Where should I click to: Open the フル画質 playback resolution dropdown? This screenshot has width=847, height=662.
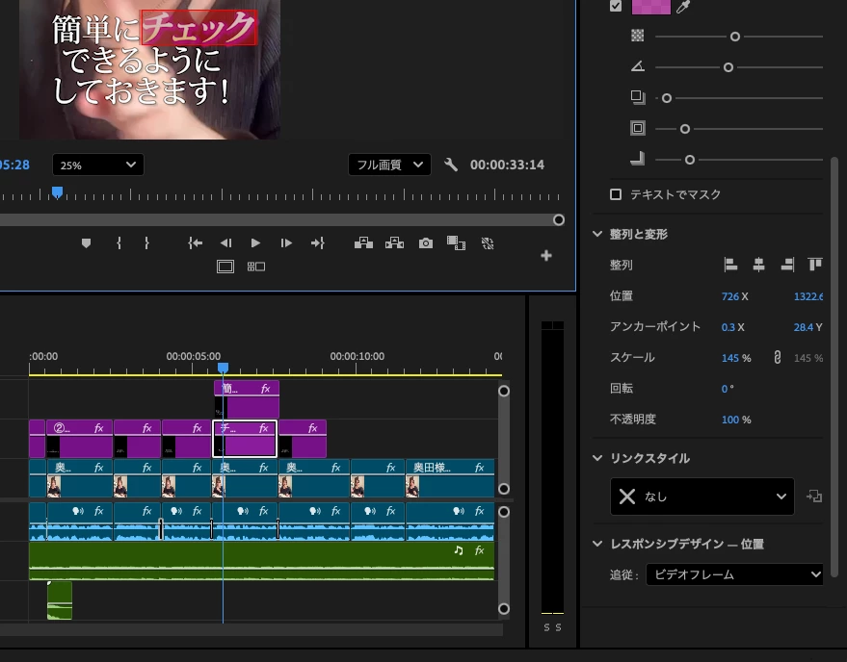[x=389, y=165]
